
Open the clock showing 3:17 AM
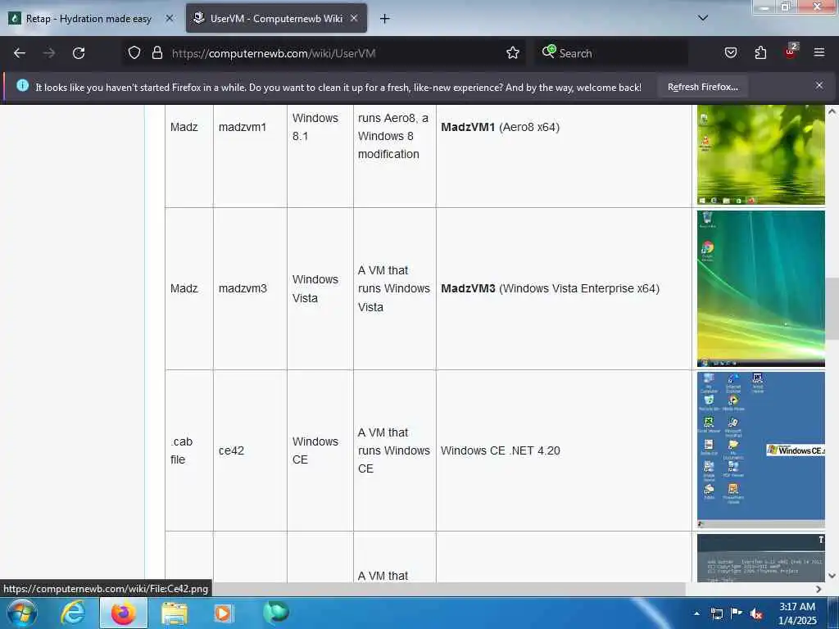pos(797,613)
